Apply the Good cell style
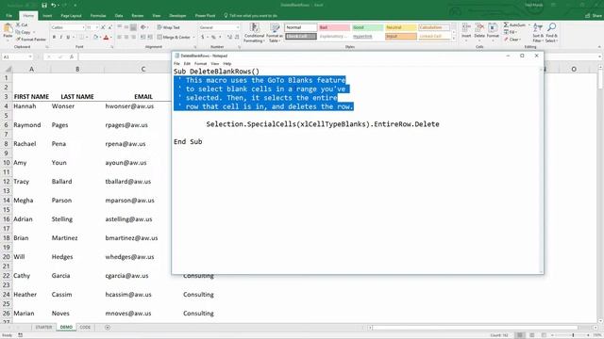The height and width of the screenshot is (339, 604). coord(367,27)
